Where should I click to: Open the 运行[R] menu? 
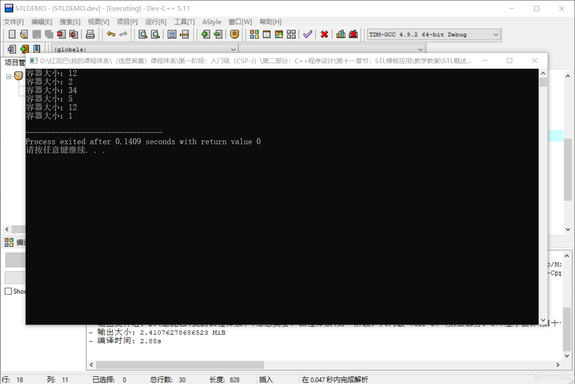pyautogui.click(x=156, y=22)
